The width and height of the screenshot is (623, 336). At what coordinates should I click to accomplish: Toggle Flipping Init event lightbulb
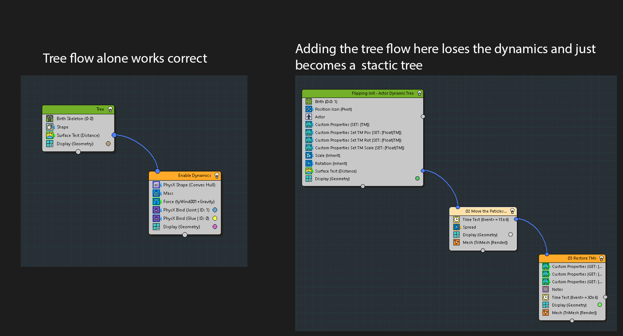pos(420,93)
